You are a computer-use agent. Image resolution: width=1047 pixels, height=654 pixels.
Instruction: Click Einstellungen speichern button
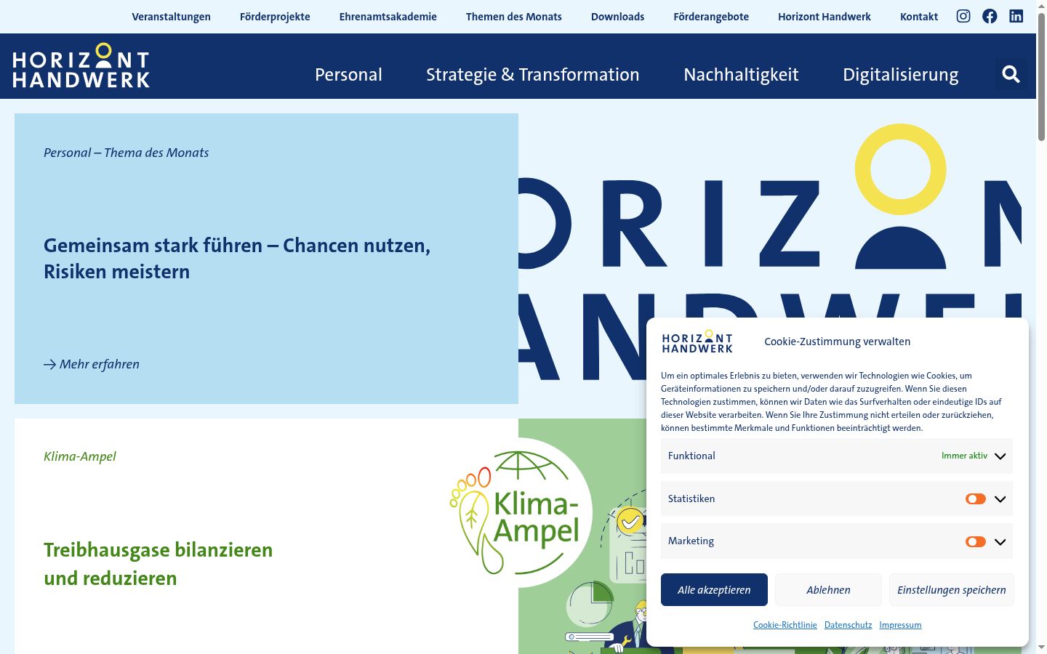[x=951, y=589]
